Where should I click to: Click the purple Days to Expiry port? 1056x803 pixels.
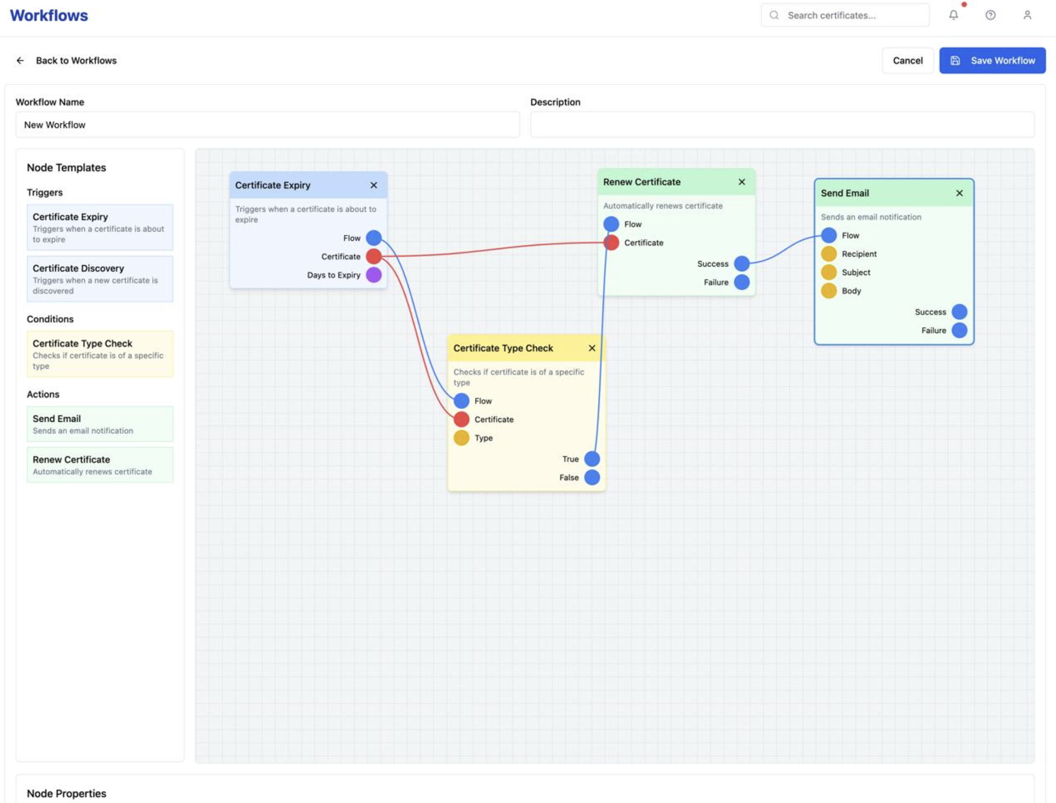[x=374, y=275]
